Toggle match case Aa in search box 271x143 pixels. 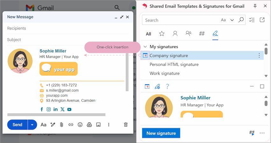coord(223,20)
